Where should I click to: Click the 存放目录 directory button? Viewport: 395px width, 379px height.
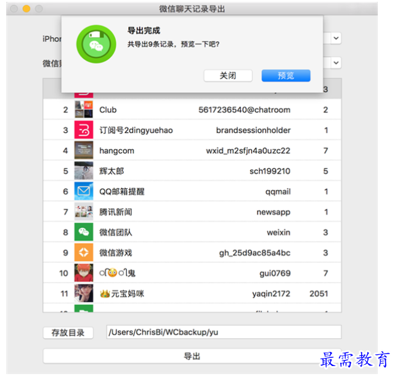68,333
